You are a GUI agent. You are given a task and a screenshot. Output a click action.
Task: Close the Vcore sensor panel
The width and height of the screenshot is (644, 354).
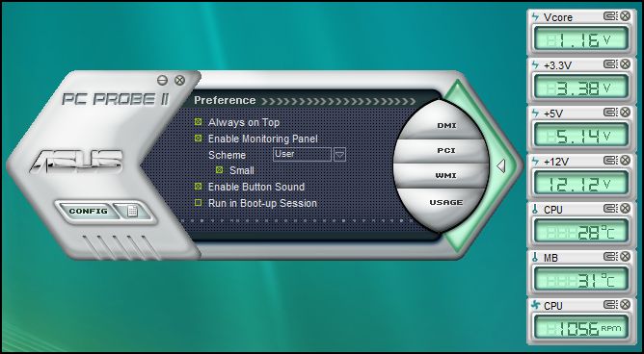[x=625, y=16]
